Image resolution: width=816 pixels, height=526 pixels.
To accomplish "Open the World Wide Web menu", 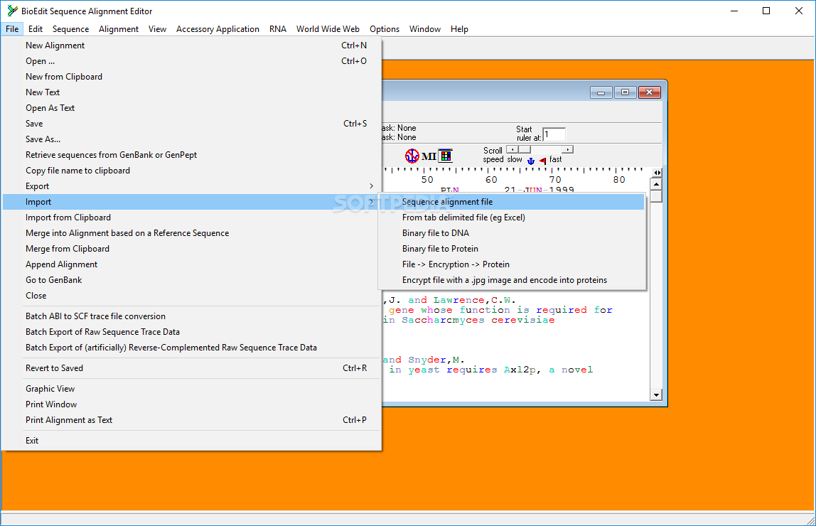I will tap(328, 29).
